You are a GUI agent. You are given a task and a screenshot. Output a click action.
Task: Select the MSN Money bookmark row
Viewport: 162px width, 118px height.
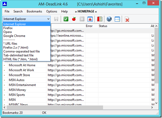[78, 90]
